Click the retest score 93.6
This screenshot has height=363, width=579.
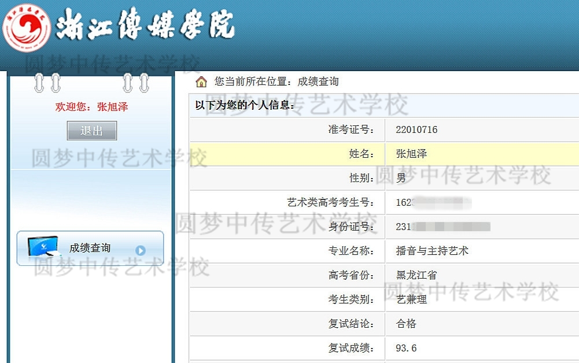pos(406,348)
